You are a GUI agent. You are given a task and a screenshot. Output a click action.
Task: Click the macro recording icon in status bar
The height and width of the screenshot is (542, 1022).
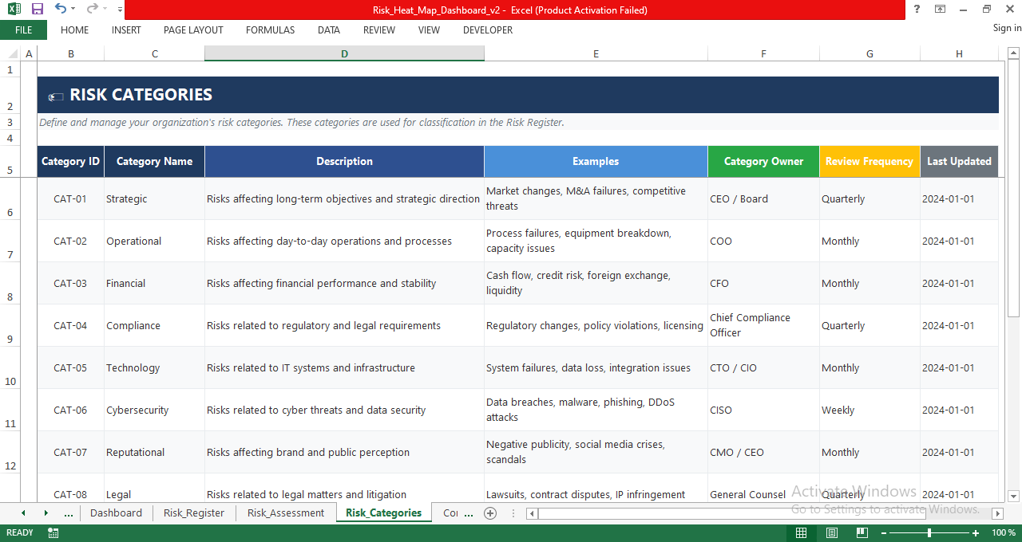(53, 532)
